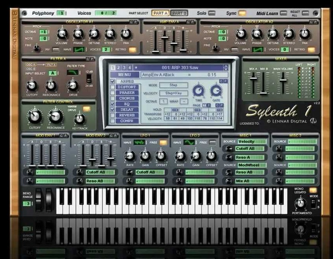Click the Mod Env 2 paste (P) button
The image size is (333, 259).
point(115,136)
